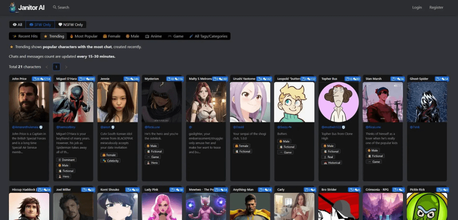458x220 pixels.
Task: Switch to the Most Popular tab
Action: pos(83,36)
